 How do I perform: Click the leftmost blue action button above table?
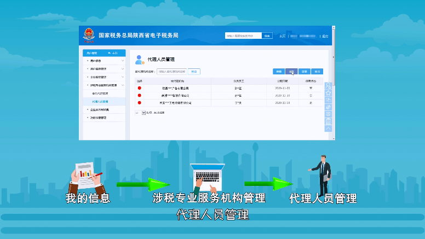pyautogui.click(x=279, y=72)
